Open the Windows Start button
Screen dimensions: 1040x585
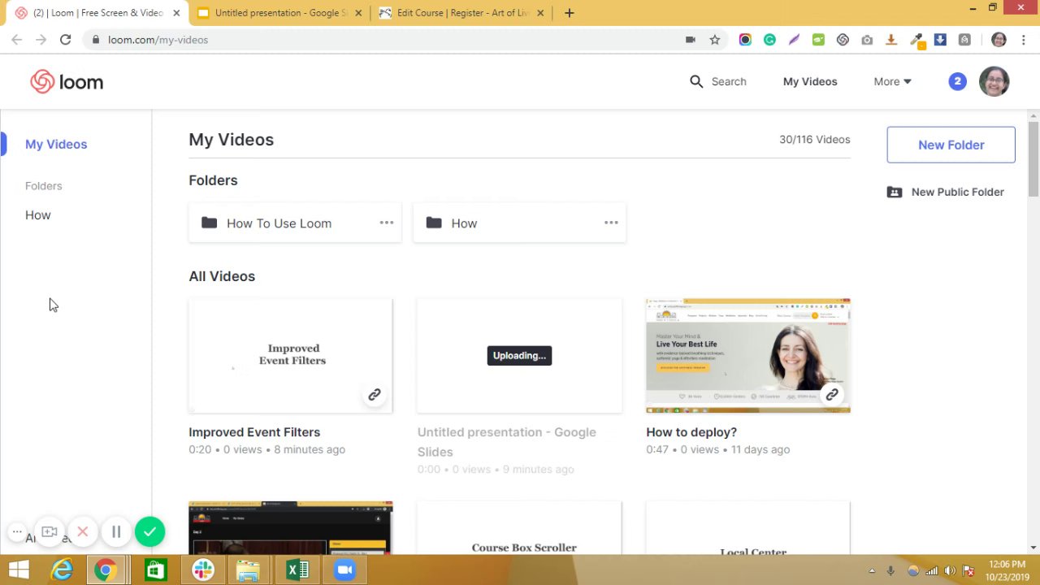tap(19, 570)
